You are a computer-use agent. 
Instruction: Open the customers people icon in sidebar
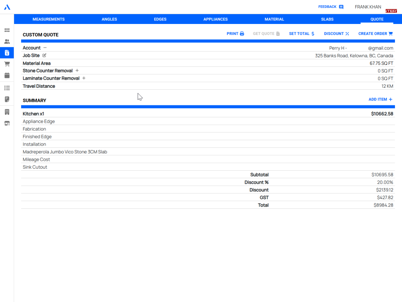(7, 42)
